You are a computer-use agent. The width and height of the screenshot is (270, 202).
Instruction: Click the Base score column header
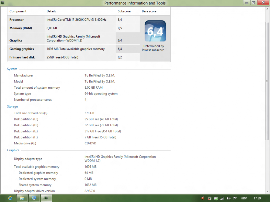point(149,11)
